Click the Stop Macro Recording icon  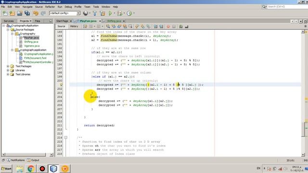click(174, 26)
